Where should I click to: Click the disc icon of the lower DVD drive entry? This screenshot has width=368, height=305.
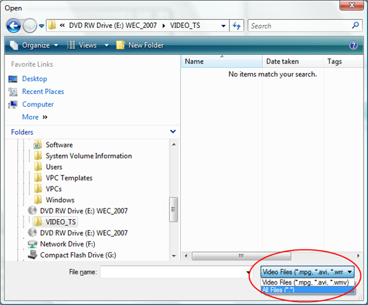point(32,233)
